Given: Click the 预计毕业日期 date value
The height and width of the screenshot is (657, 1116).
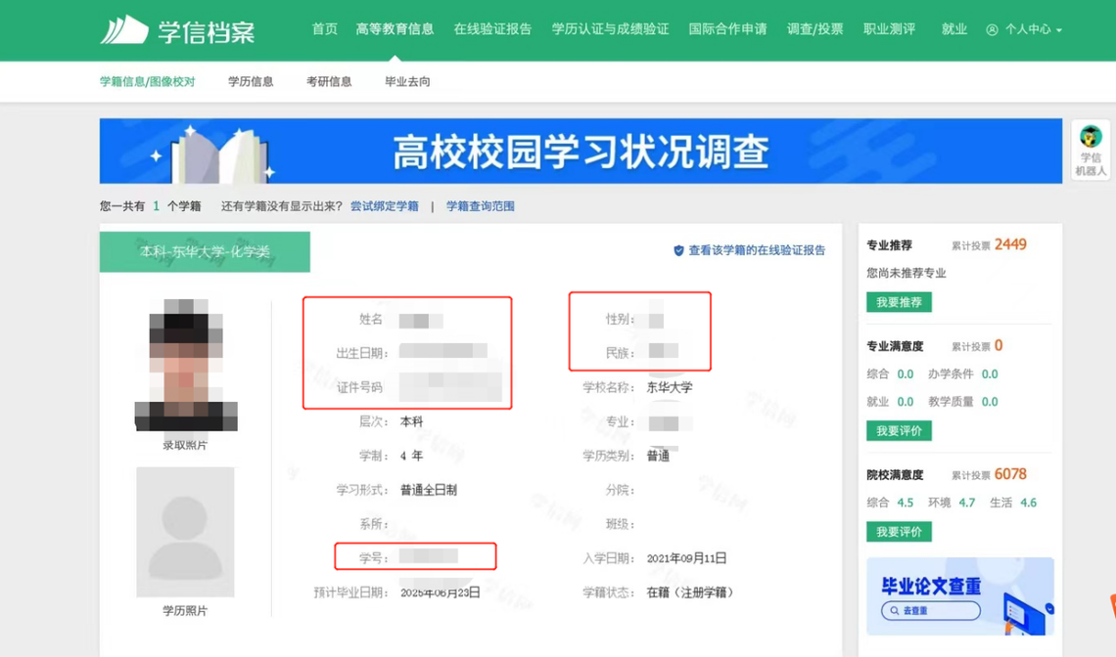Looking at the screenshot, I should pos(440,592).
